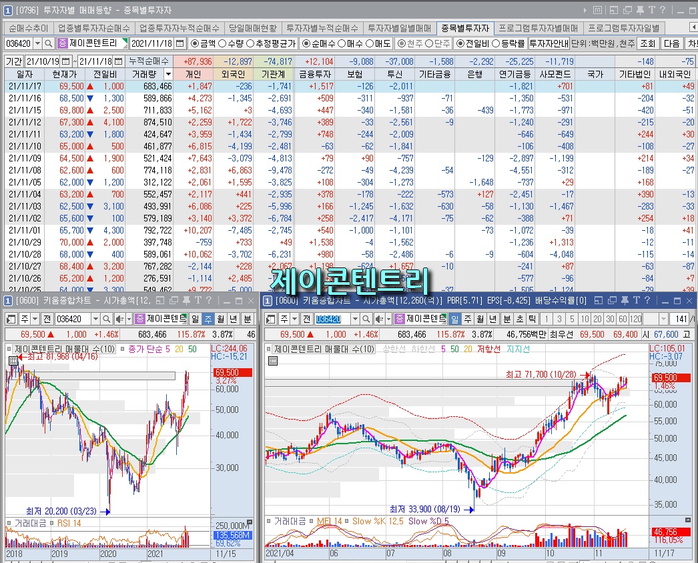Click the grid table icon on right chart

pyautogui.click(x=273, y=360)
